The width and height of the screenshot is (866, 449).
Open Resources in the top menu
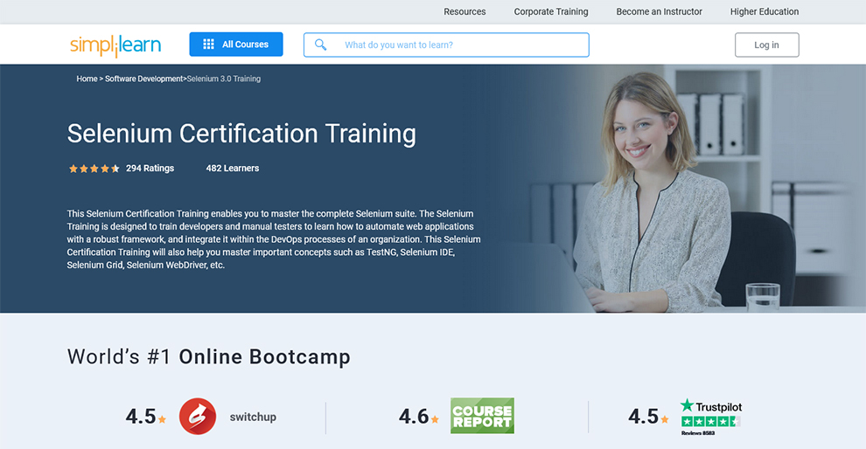click(464, 11)
